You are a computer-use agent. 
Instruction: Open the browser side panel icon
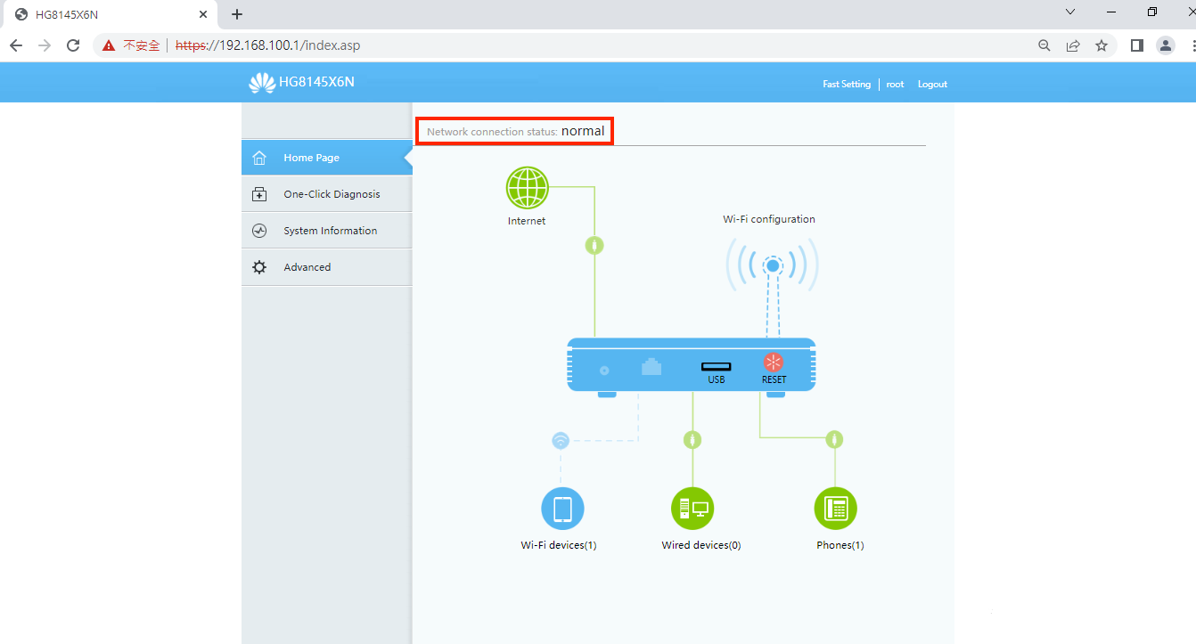click(1136, 45)
